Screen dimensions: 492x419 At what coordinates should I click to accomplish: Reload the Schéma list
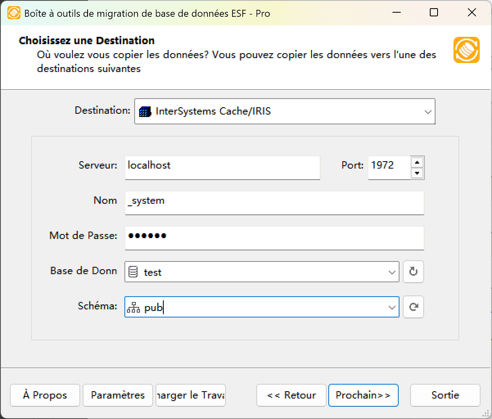(x=413, y=307)
